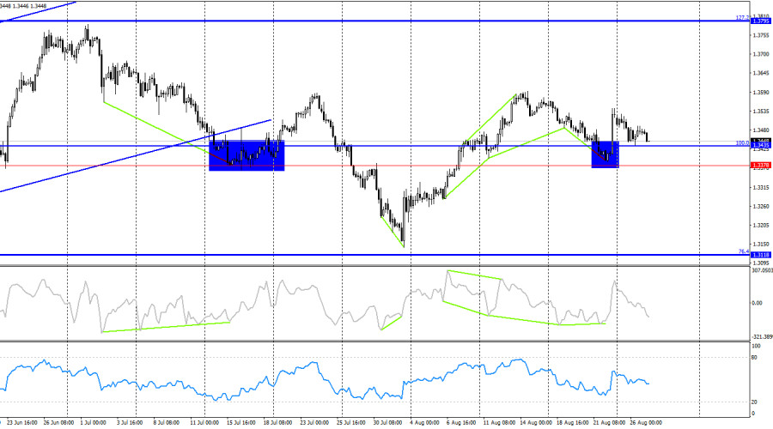Click the 23 Jul 00:00 date label
The width and height of the screenshot is (773, 429).
tap(314, 423)
